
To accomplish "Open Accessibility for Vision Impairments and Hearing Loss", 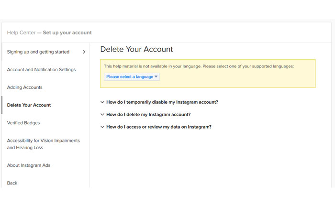I will (43, 144).
